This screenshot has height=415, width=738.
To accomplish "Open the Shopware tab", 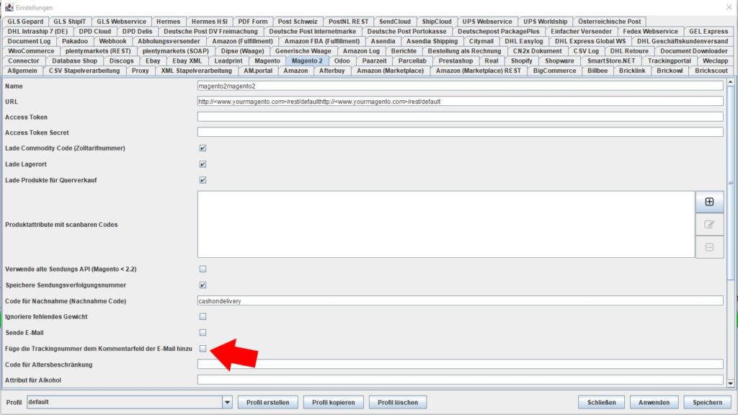I will 559,61.
